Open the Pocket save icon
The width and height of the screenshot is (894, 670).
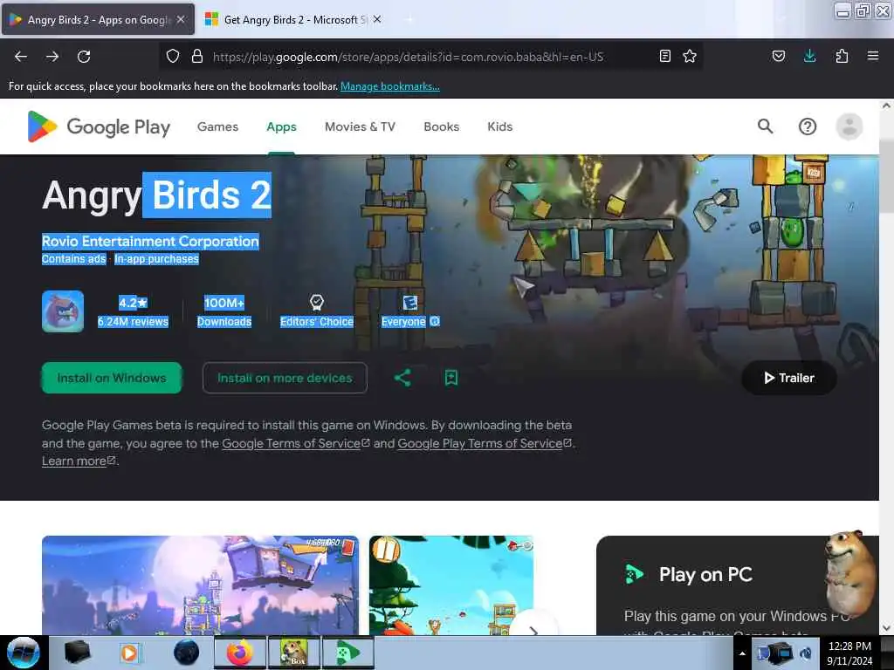(x=779, y=56)
